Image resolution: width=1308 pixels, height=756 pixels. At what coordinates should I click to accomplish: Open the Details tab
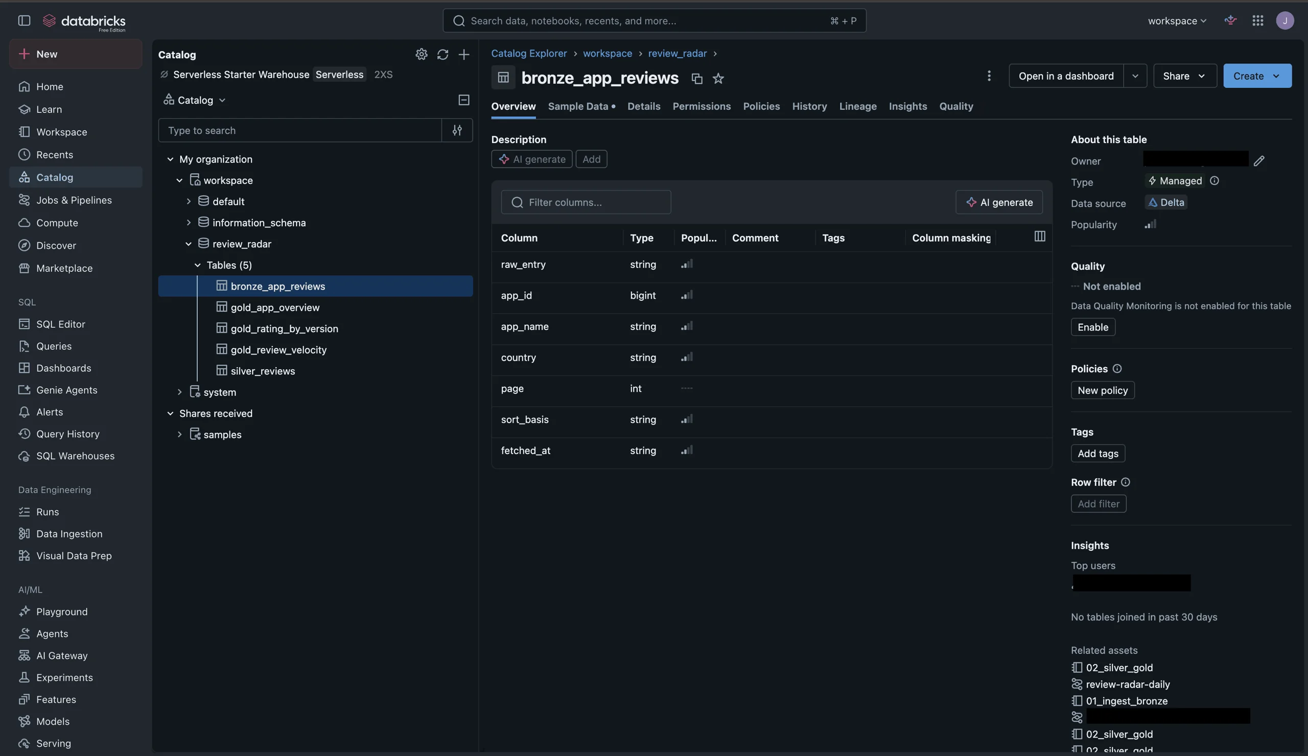[644, 106]
